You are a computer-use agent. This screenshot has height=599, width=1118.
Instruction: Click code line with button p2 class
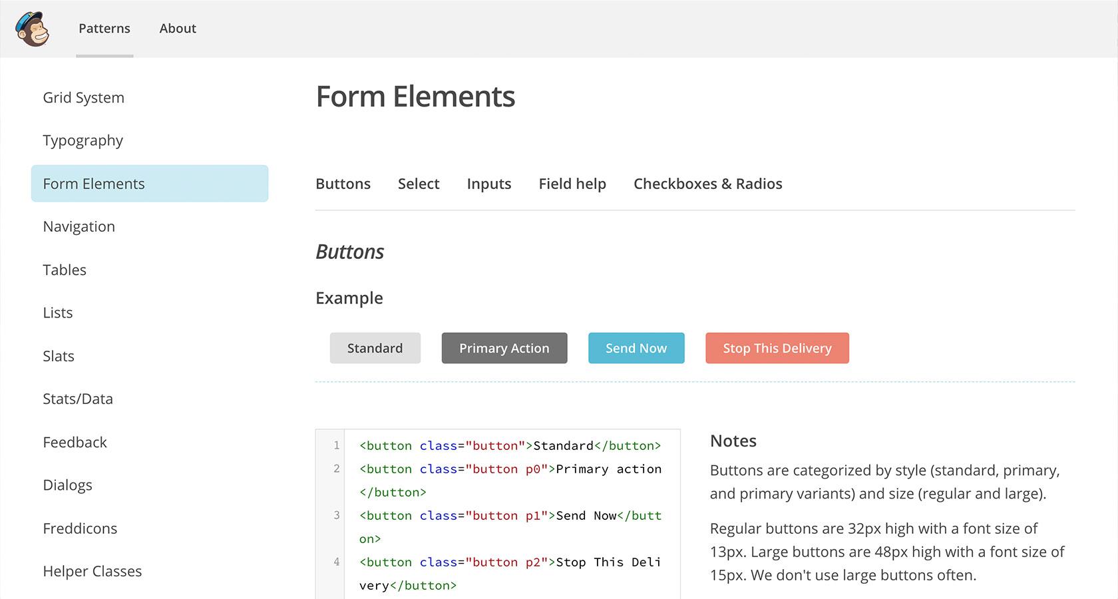510,574
